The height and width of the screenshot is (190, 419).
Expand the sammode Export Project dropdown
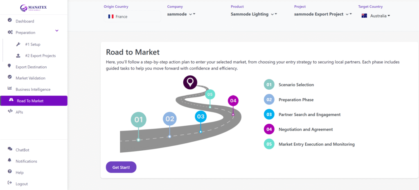tap(323, 14)
